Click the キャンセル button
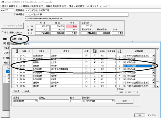Image resolution: width=161 pixels, height=118 pixels. (x=152, y=115)
